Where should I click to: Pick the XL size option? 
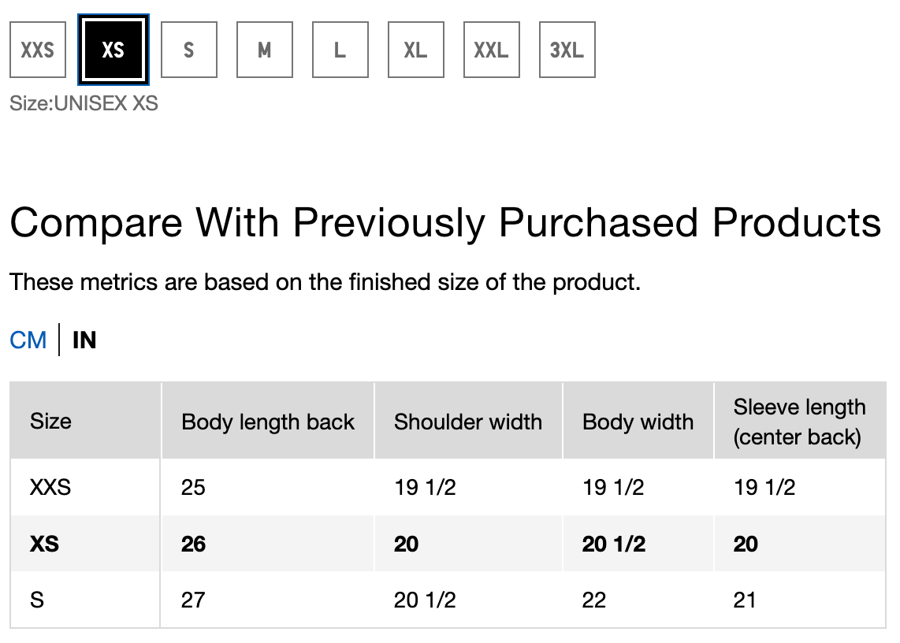point(416,50)
